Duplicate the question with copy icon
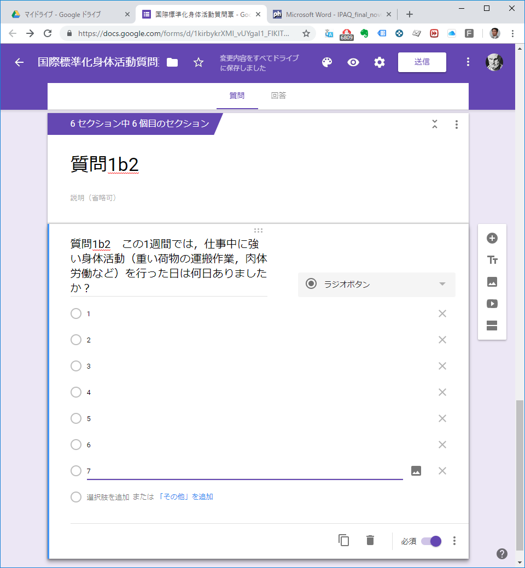 click(344, 541)
